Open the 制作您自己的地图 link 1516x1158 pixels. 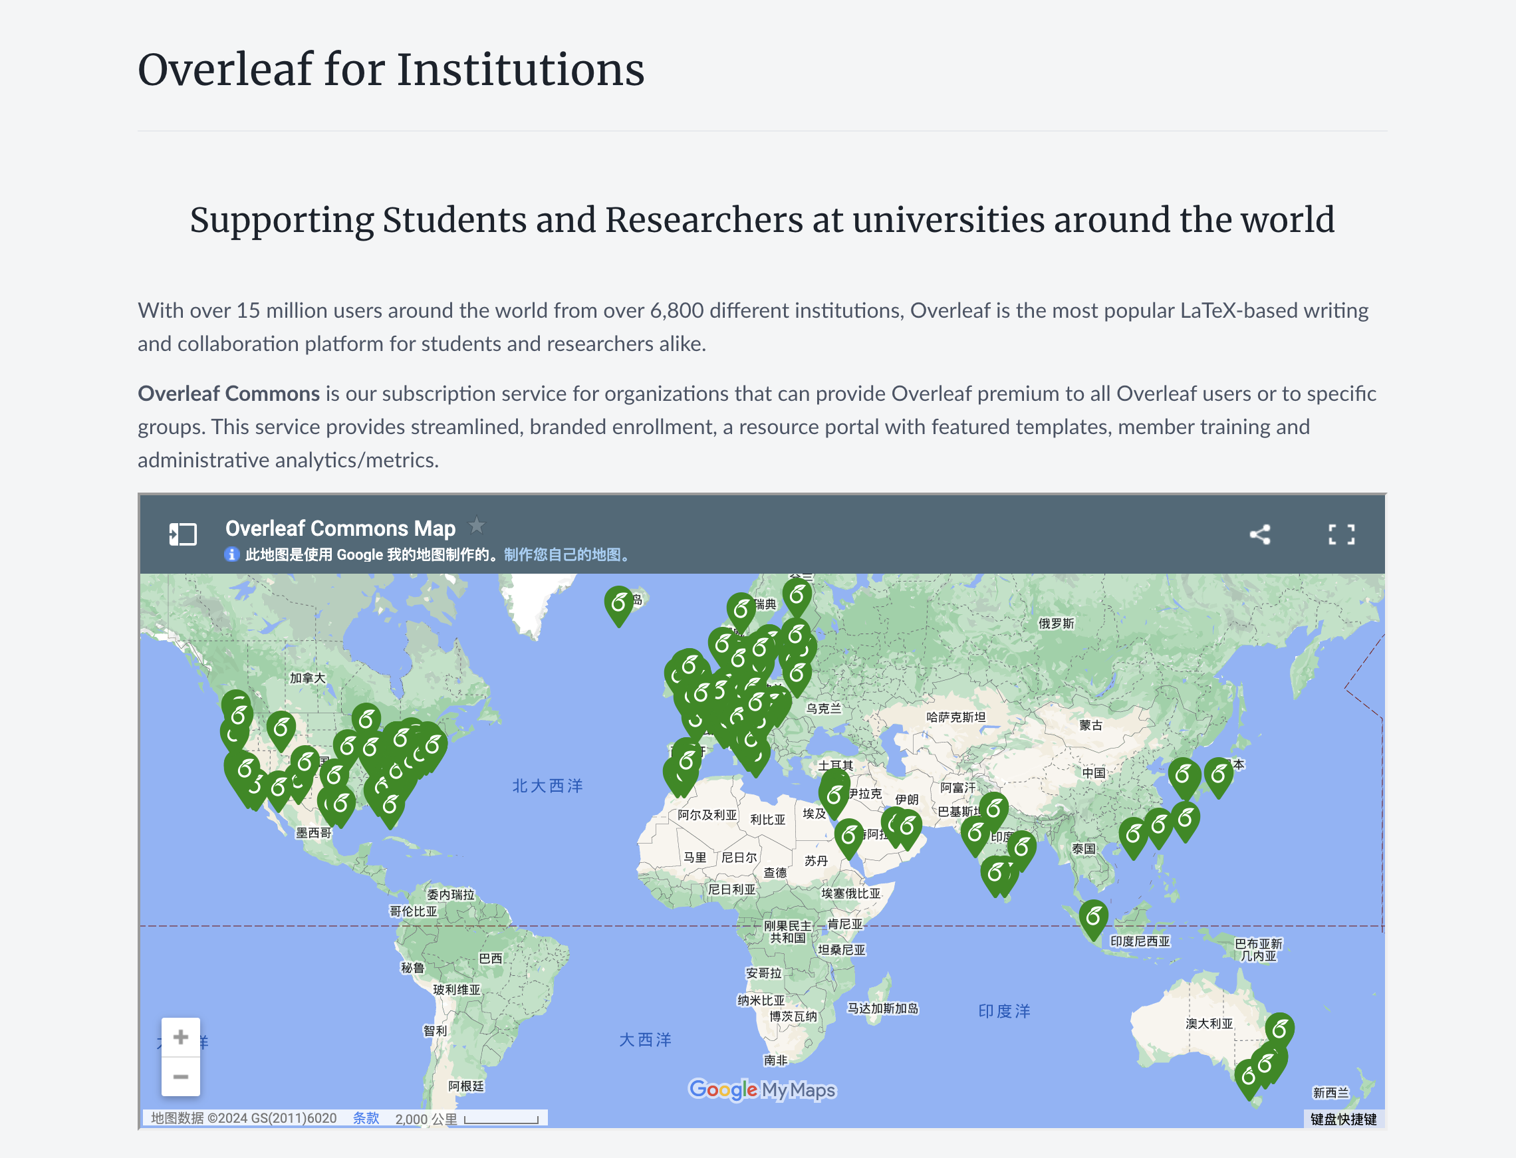[x=566, y=555]
